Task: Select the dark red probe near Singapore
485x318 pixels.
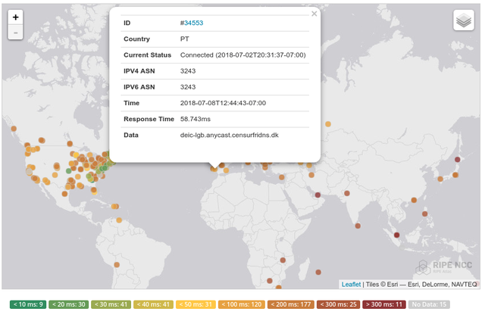Action: (397, 235)
